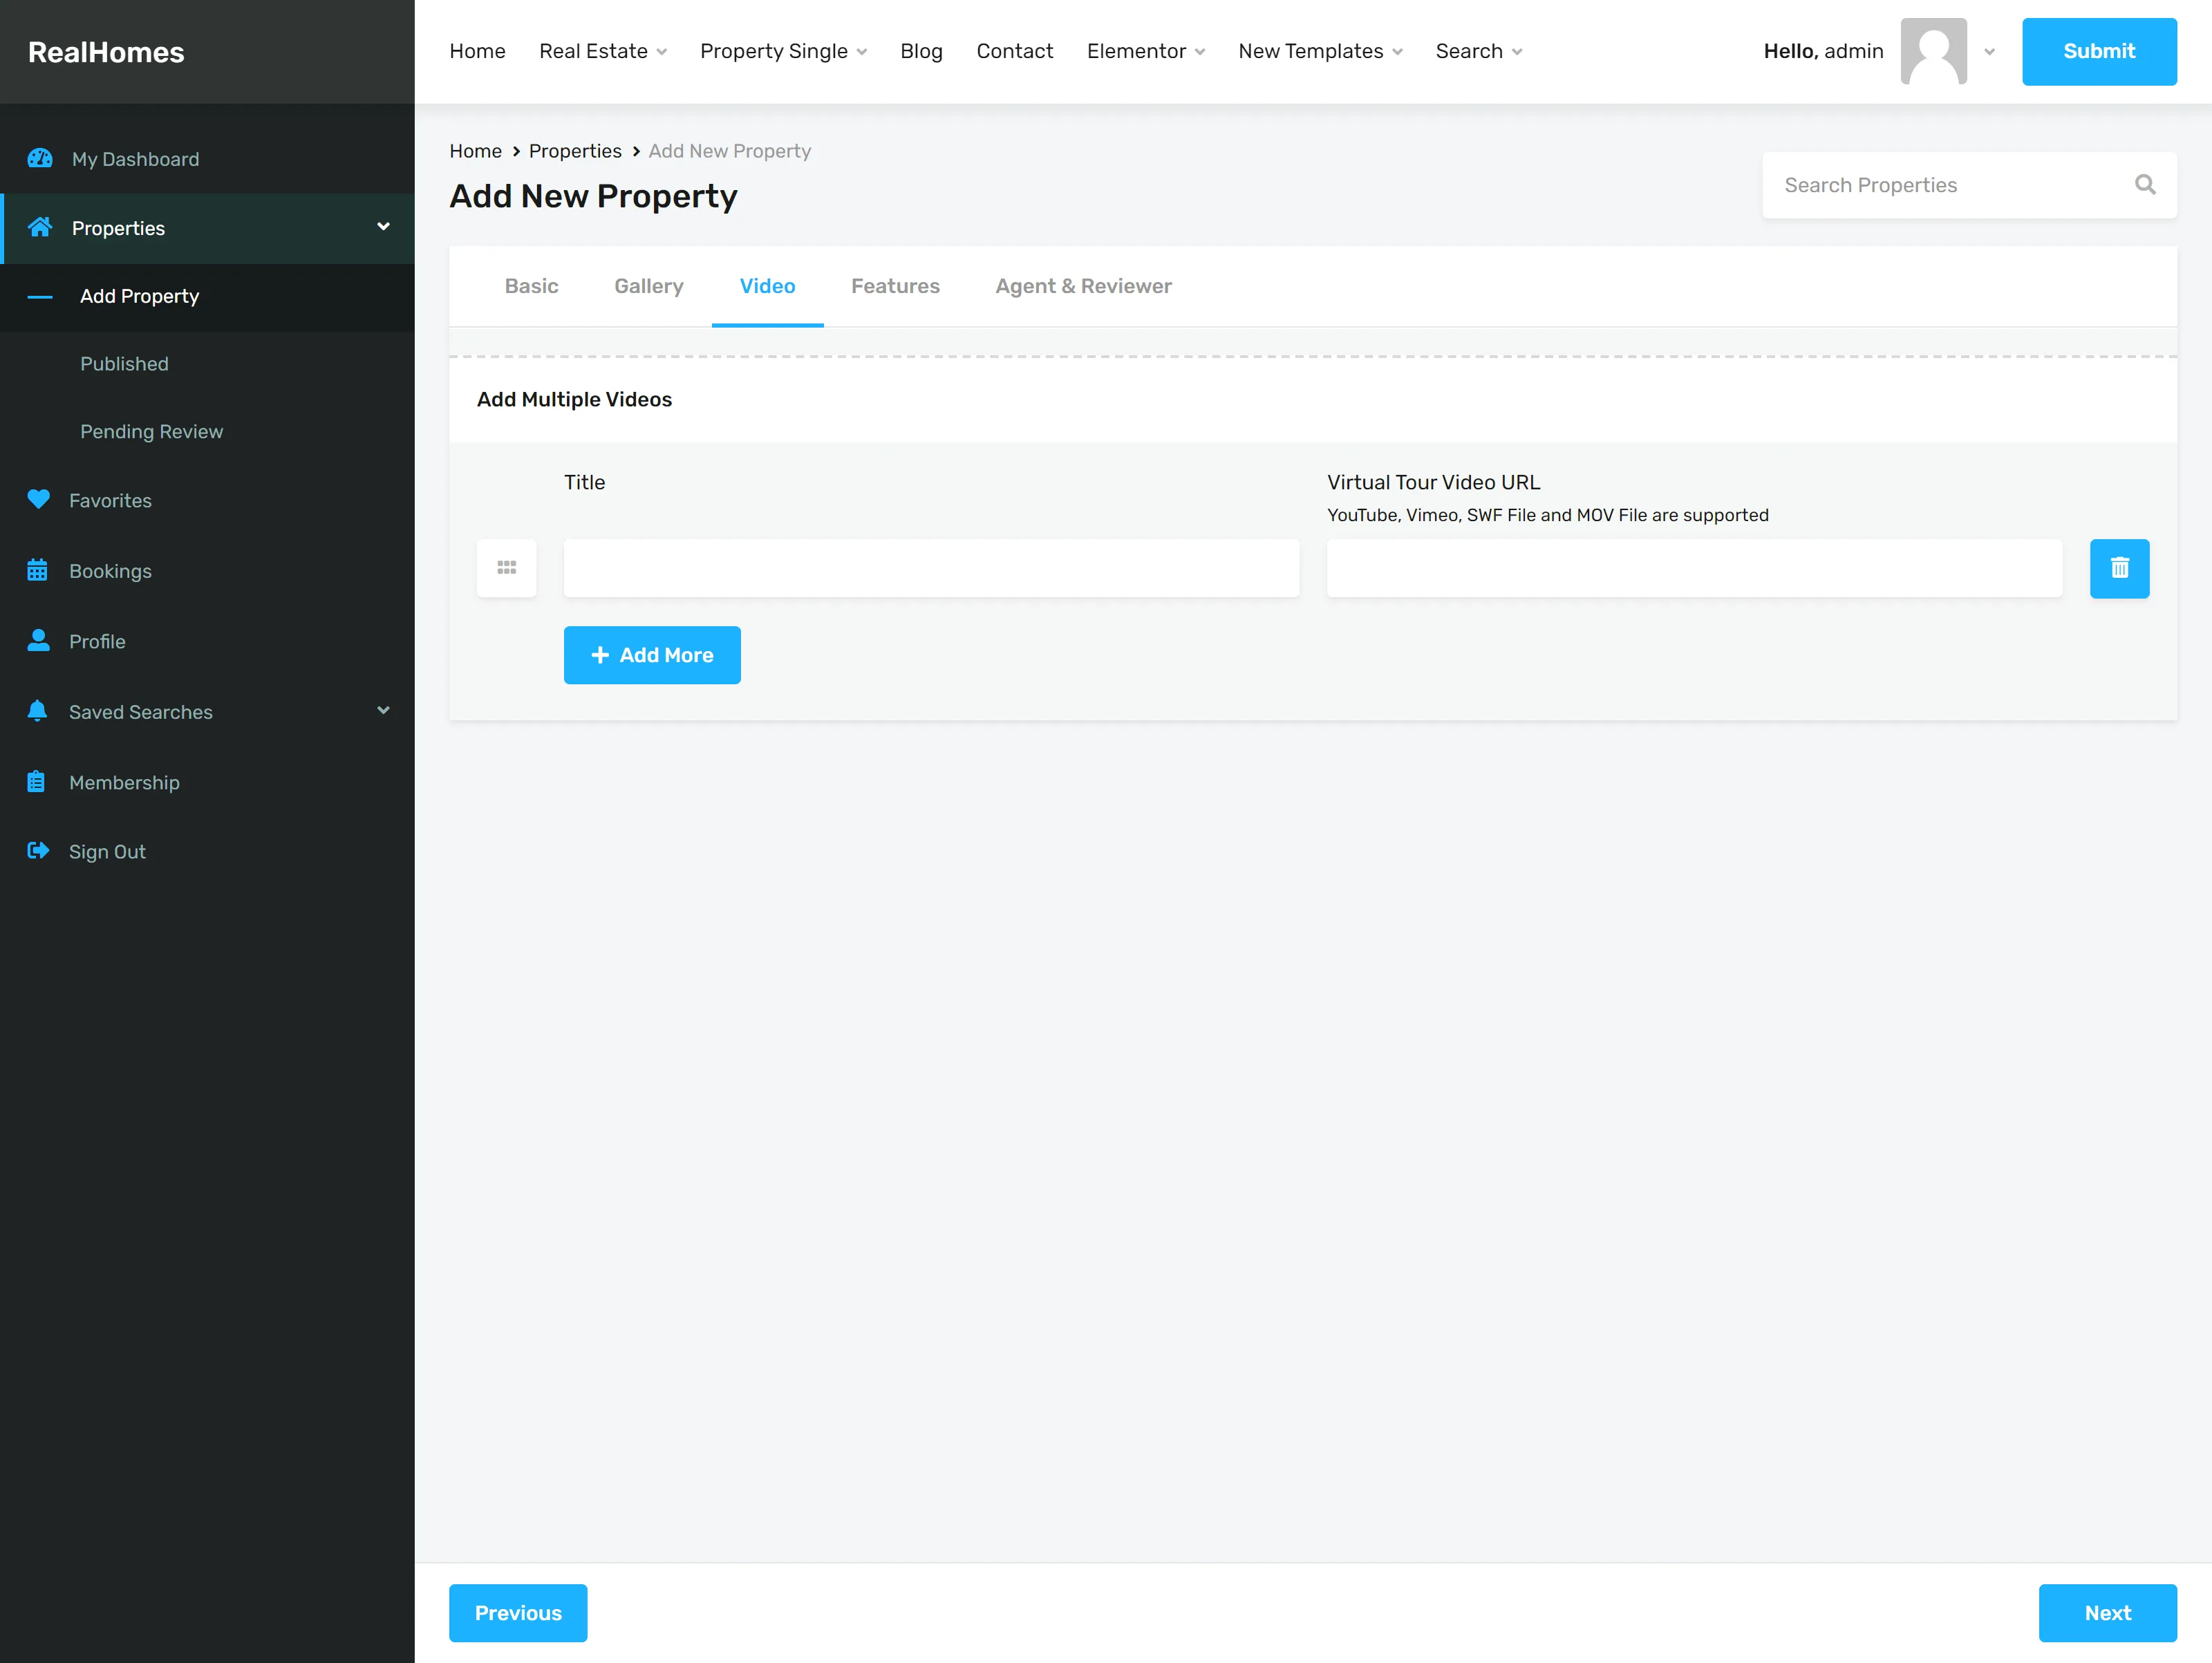Open the Search dropdown in top navigation
The image size is (2212, 1663).
pos(1479,51)
